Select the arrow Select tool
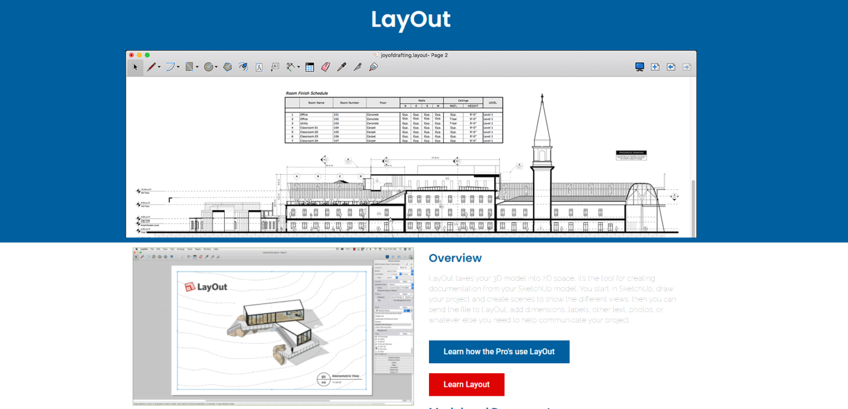 click(x=135, y=67)
